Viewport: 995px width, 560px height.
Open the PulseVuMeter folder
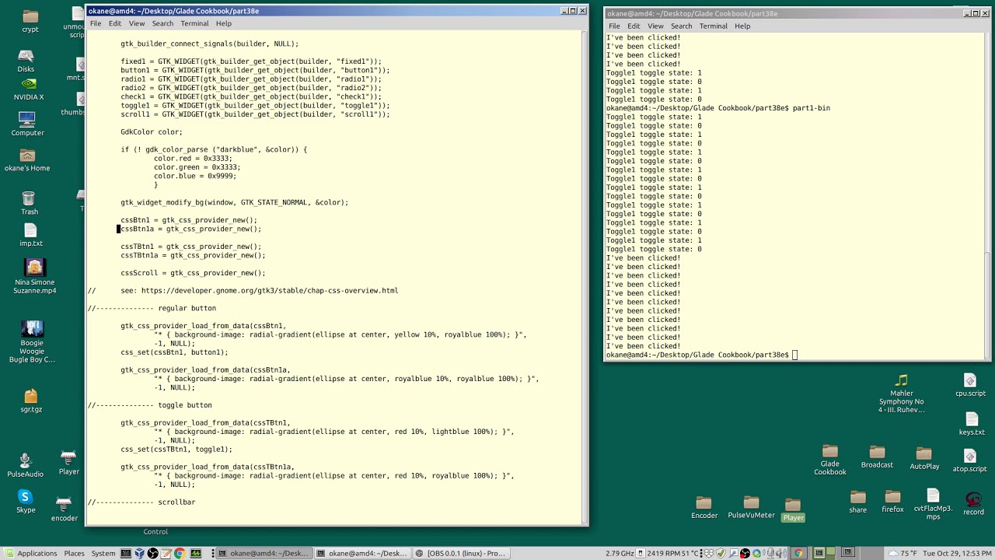click(751, 507)
